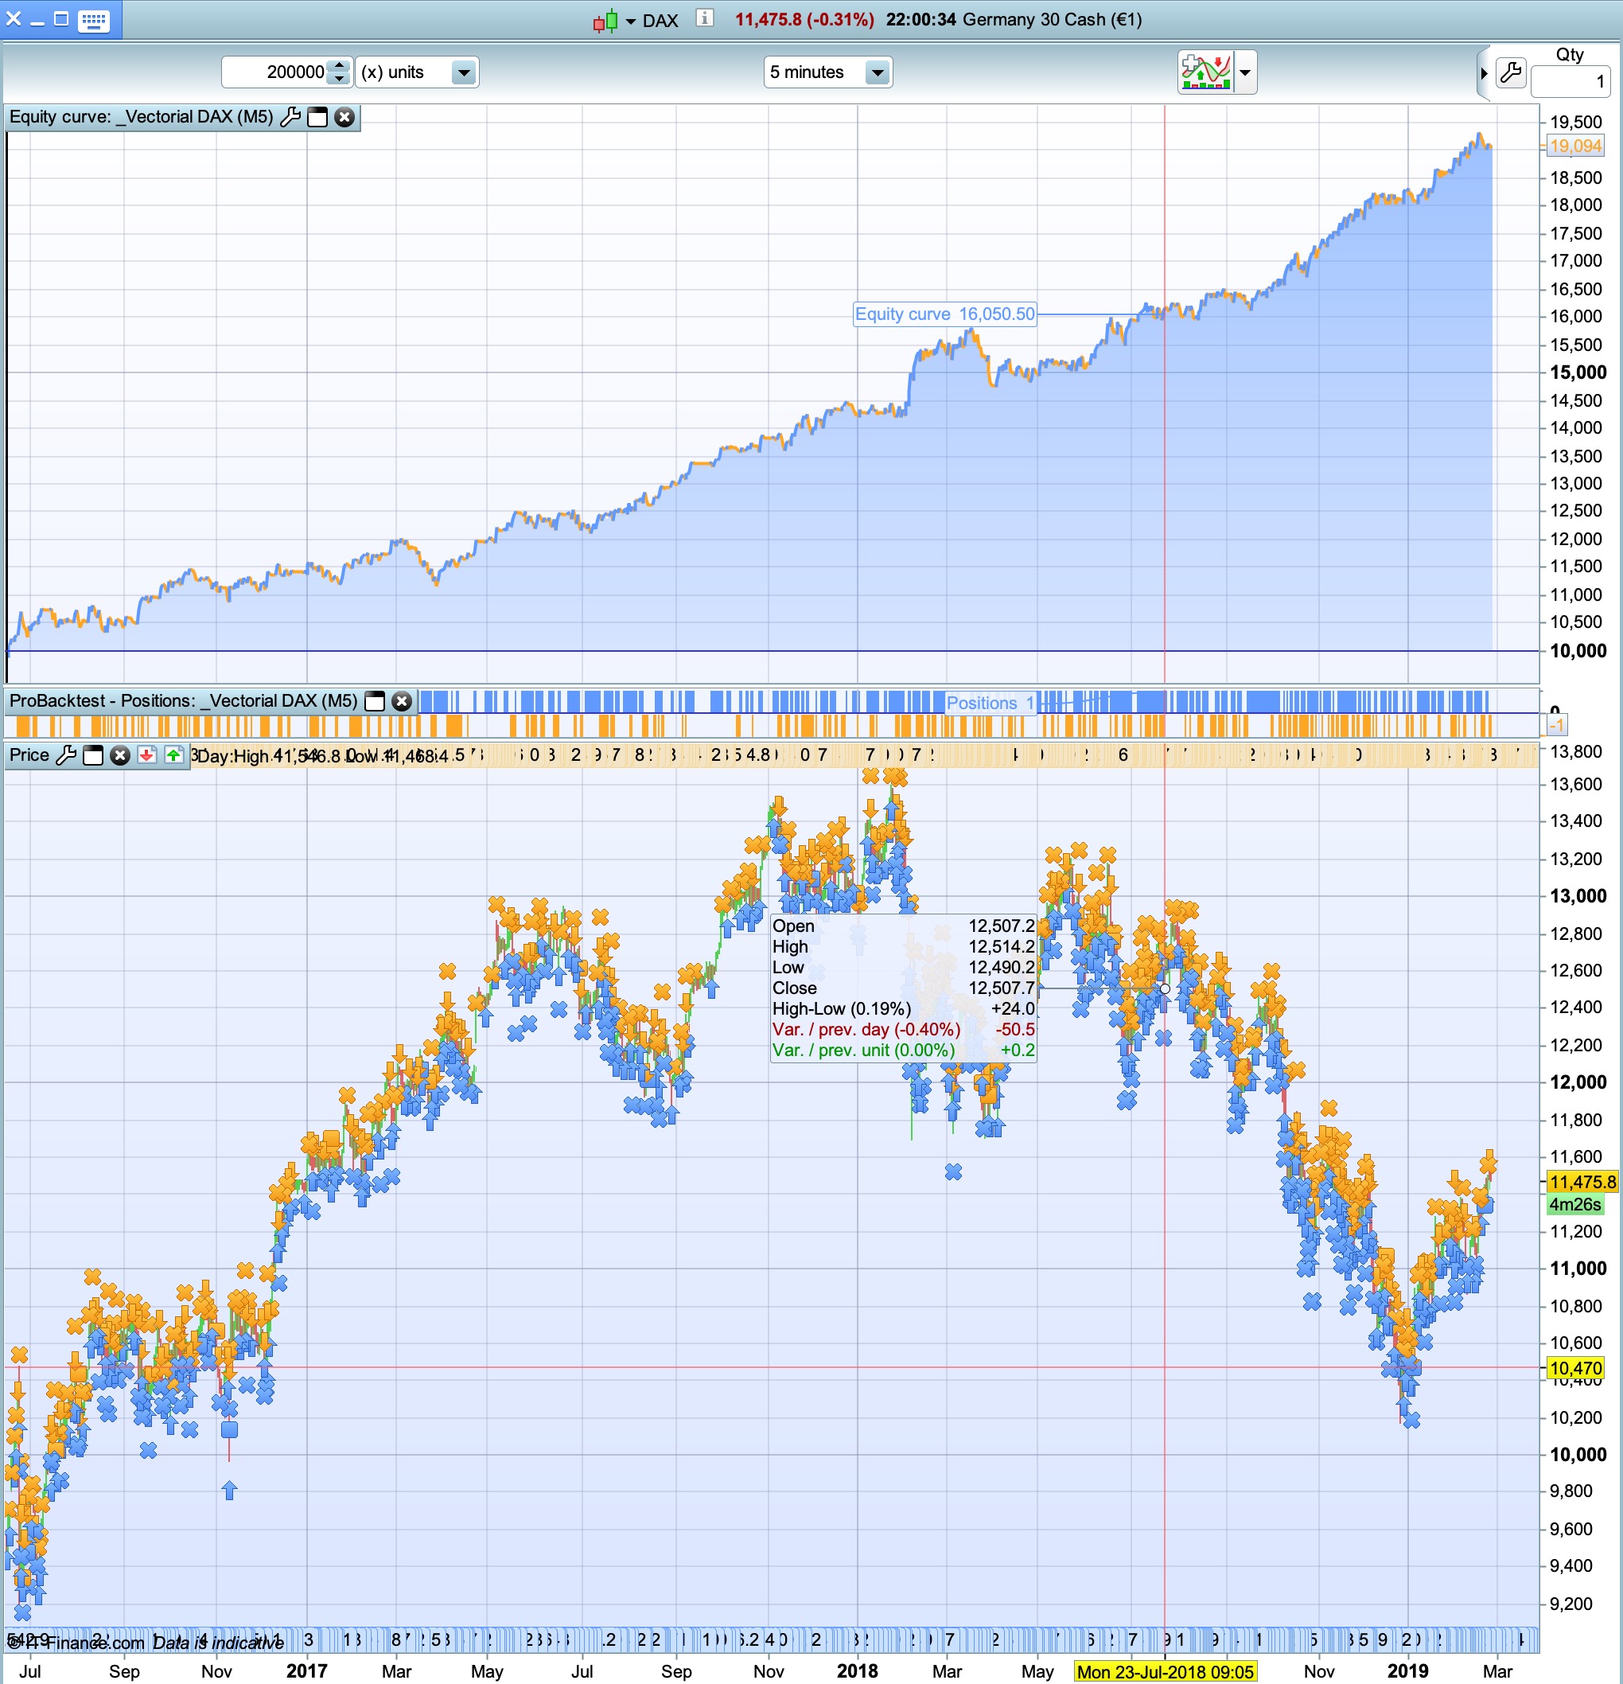Click the indicators and backtest chart icon
This screenshot has height=1684, width=1623.
coord(1205,72)
